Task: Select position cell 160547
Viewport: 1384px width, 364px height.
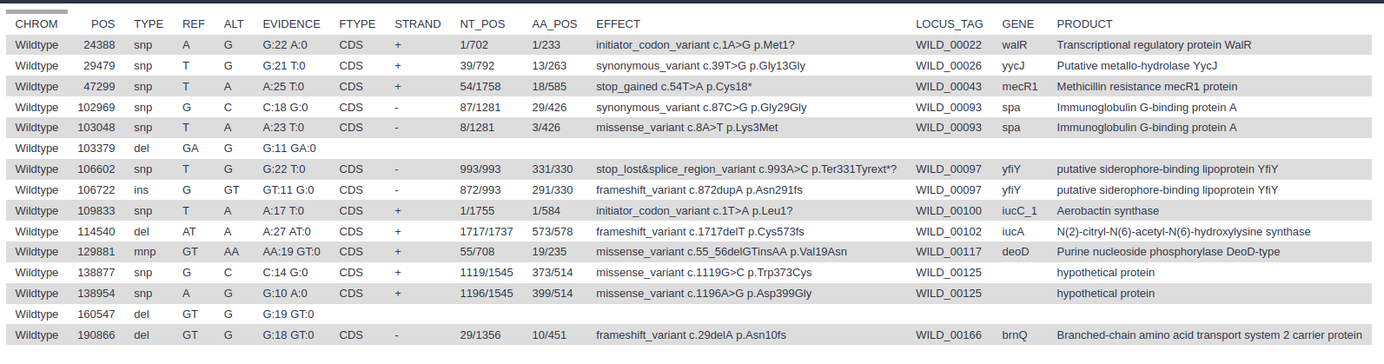Action: [96, 314]
